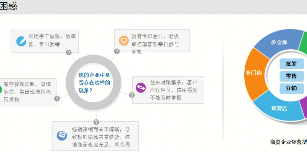Click the light blue 直营店 chart segment
Viewport: 307px width, 153px height.
(x=279, y=108)
